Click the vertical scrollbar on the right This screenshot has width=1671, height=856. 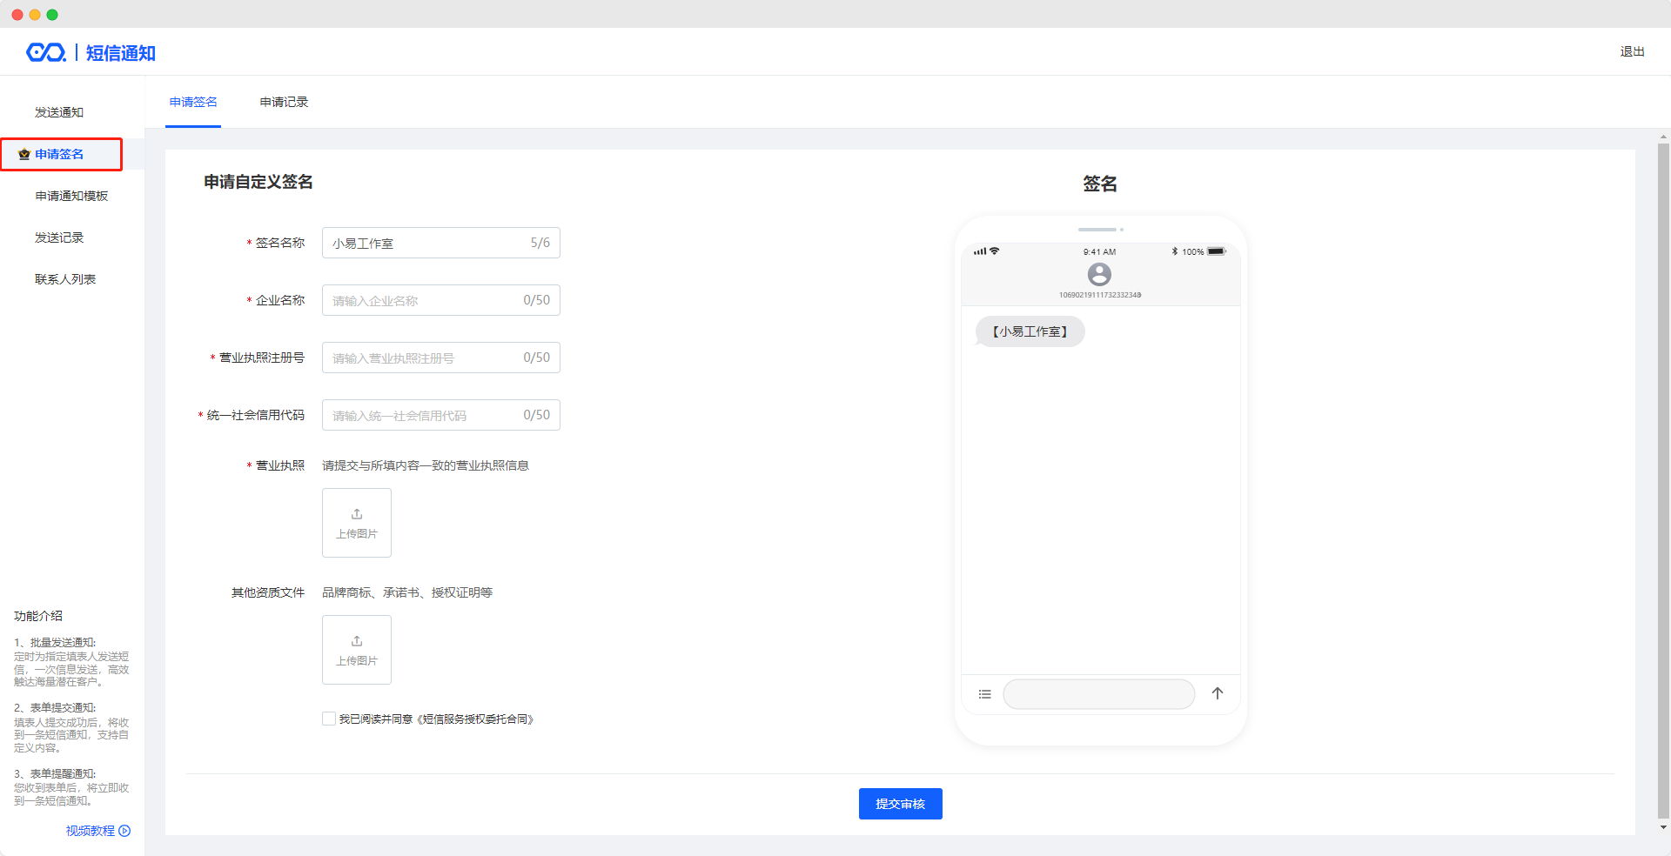tap(1663, 478)
